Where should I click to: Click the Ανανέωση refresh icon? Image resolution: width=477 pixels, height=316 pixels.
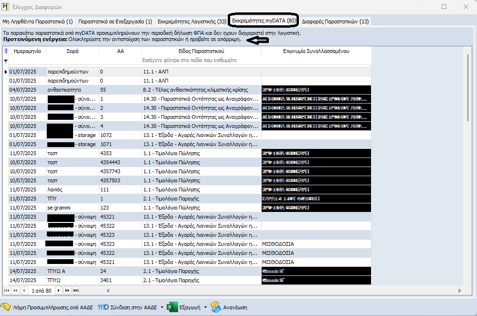click(x=215, y=307)
